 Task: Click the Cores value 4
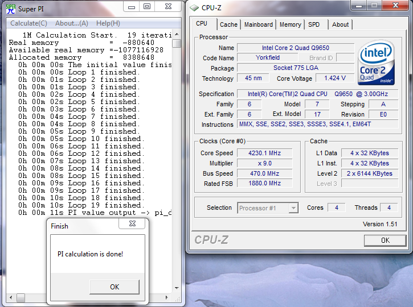click(x=336, y=208)
